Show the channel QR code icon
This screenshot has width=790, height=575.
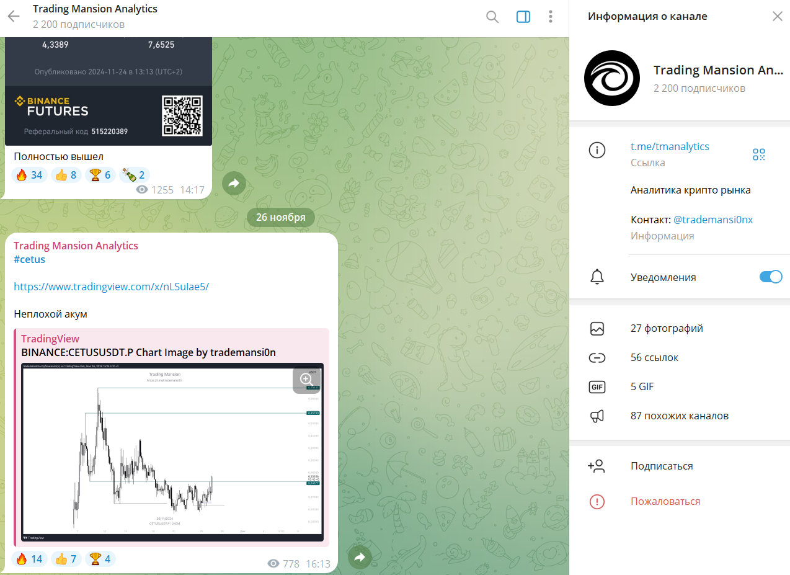click(759, 154)
